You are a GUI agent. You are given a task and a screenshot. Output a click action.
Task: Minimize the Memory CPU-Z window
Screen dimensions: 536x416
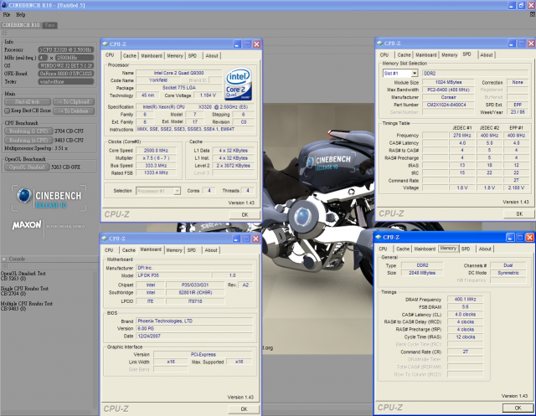click(x=510, y=238)
